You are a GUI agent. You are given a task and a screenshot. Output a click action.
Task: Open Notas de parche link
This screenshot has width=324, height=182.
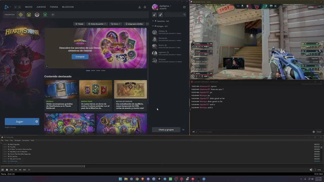tap(97, 24)
